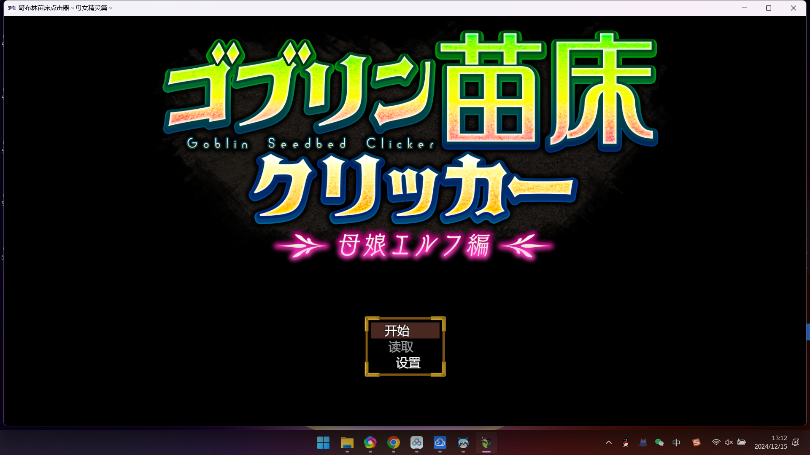Click the blue cat tray icon

pos(643,442)
